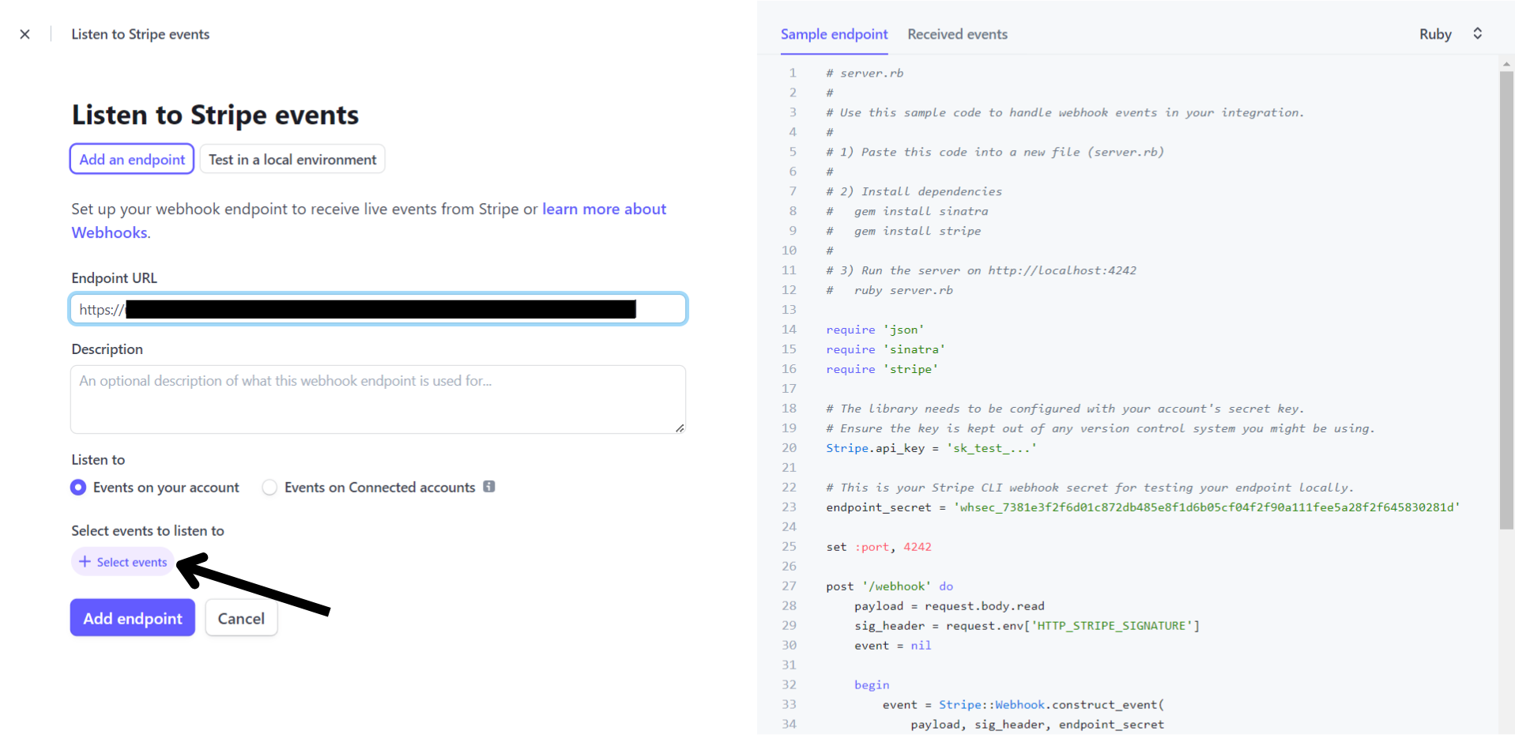Open the Ruby language selector arrows
Viewport: 1515px width, 735px height.
pos(1477,34)
